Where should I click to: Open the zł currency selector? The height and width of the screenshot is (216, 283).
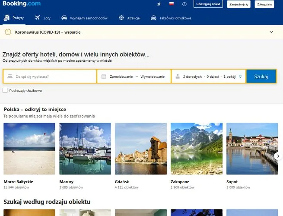pos(159,4)
